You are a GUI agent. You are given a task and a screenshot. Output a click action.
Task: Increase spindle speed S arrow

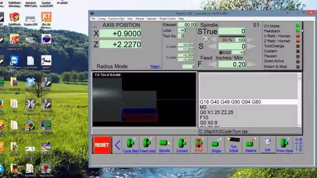[251, 46]
